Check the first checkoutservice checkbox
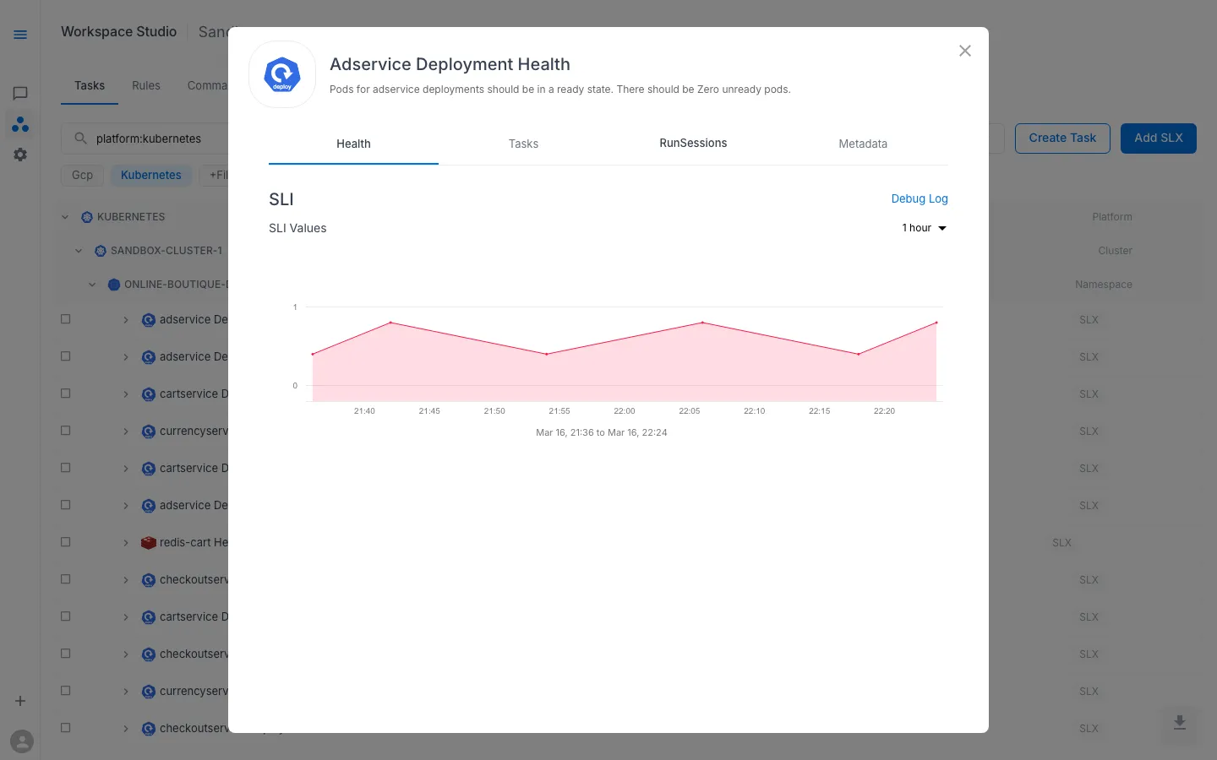This screenshot has height=760, width=1217. click(x=65, y=579)
